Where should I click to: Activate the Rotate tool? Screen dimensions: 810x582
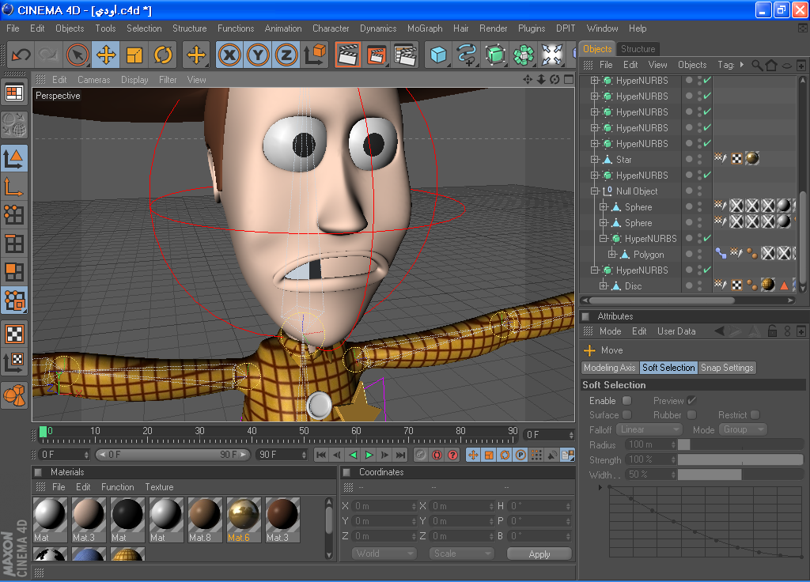click(163, 55)
